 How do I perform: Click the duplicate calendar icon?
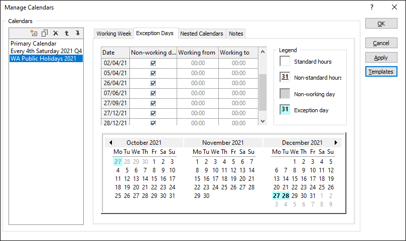coord(45,33)
